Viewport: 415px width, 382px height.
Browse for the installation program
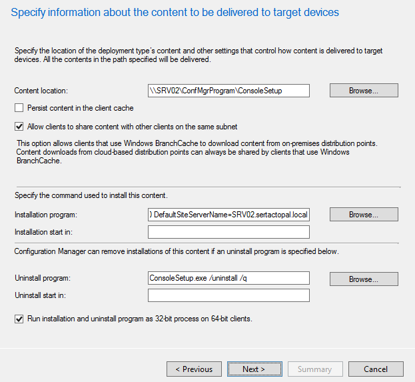[x=364, y=215]
